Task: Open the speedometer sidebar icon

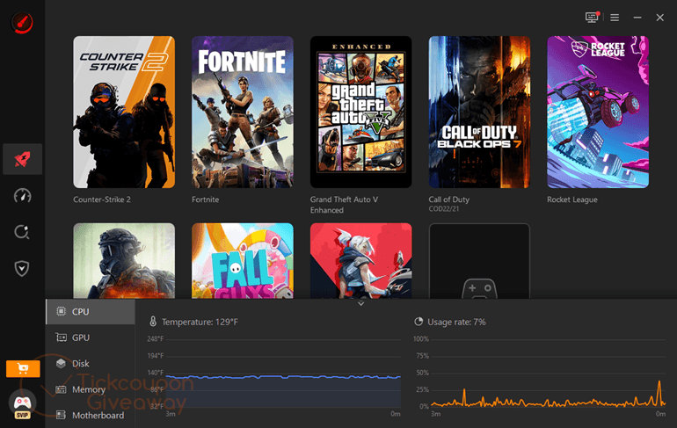Action: 23,195
